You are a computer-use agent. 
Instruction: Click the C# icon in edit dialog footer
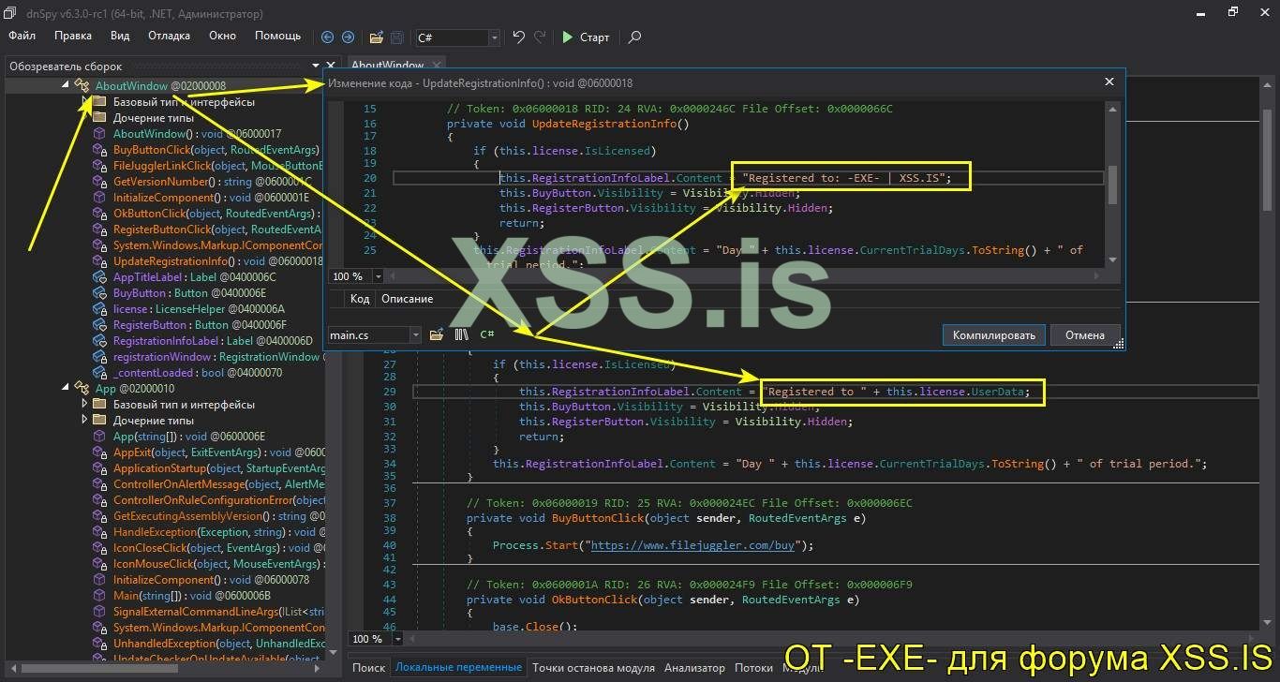[487, 334]
